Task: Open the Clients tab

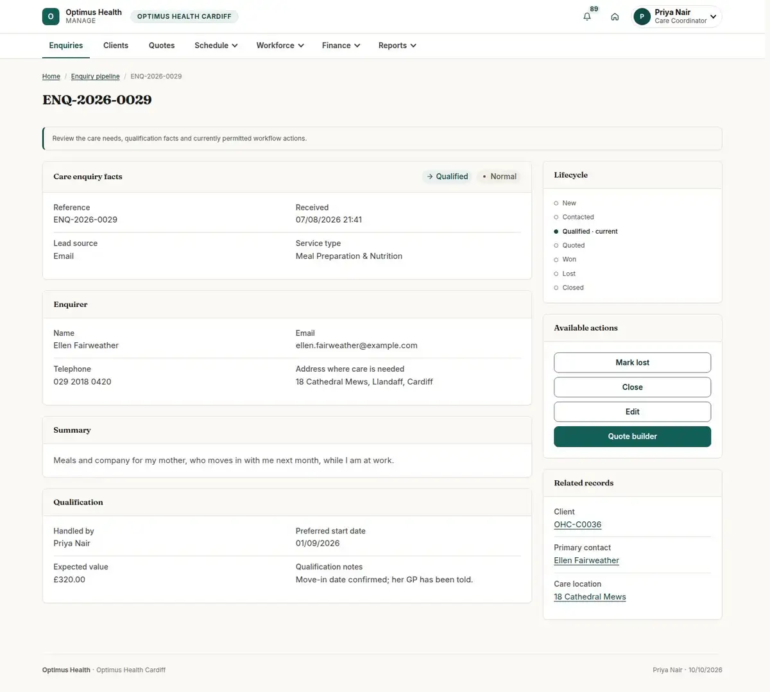Action: point(116,46)
